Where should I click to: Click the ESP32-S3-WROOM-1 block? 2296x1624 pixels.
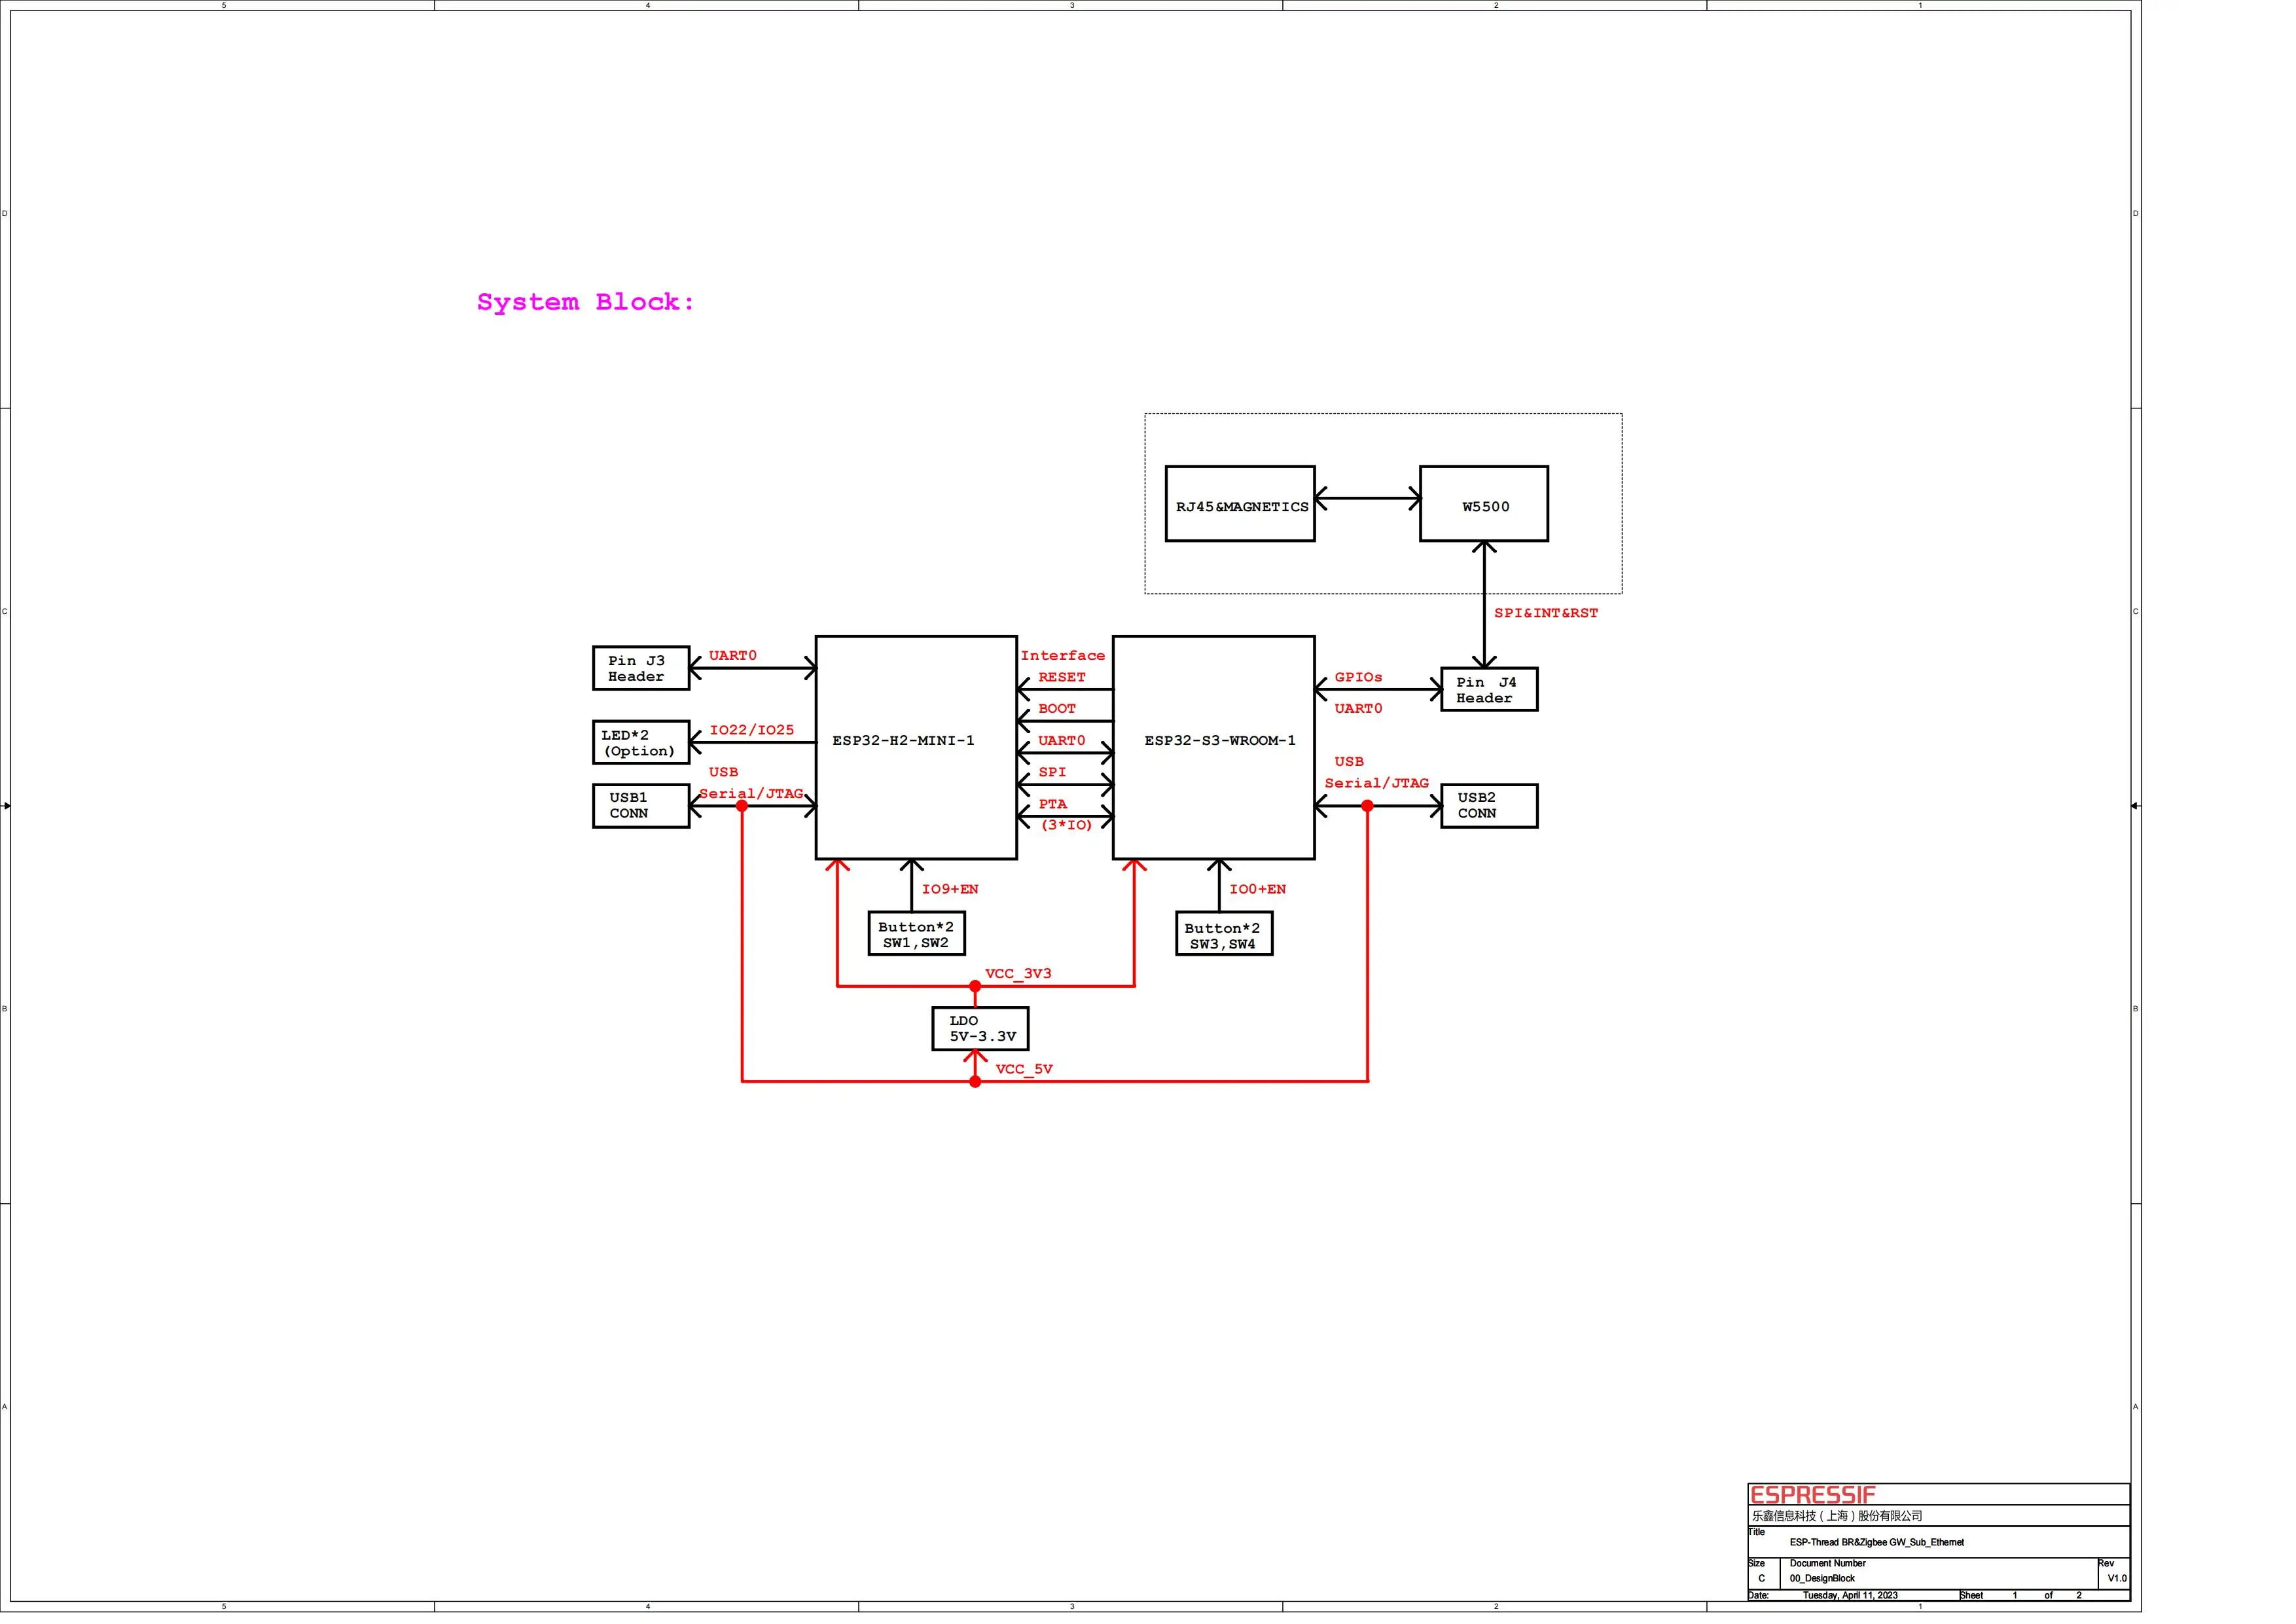(x=1213, y=747)
